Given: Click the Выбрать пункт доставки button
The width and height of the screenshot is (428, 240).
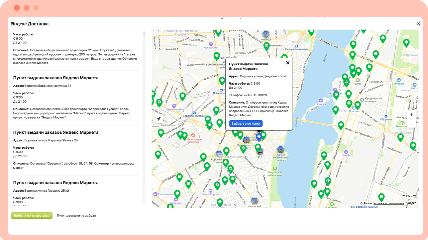Looking at the screenshot, I should tap(32, 215).
